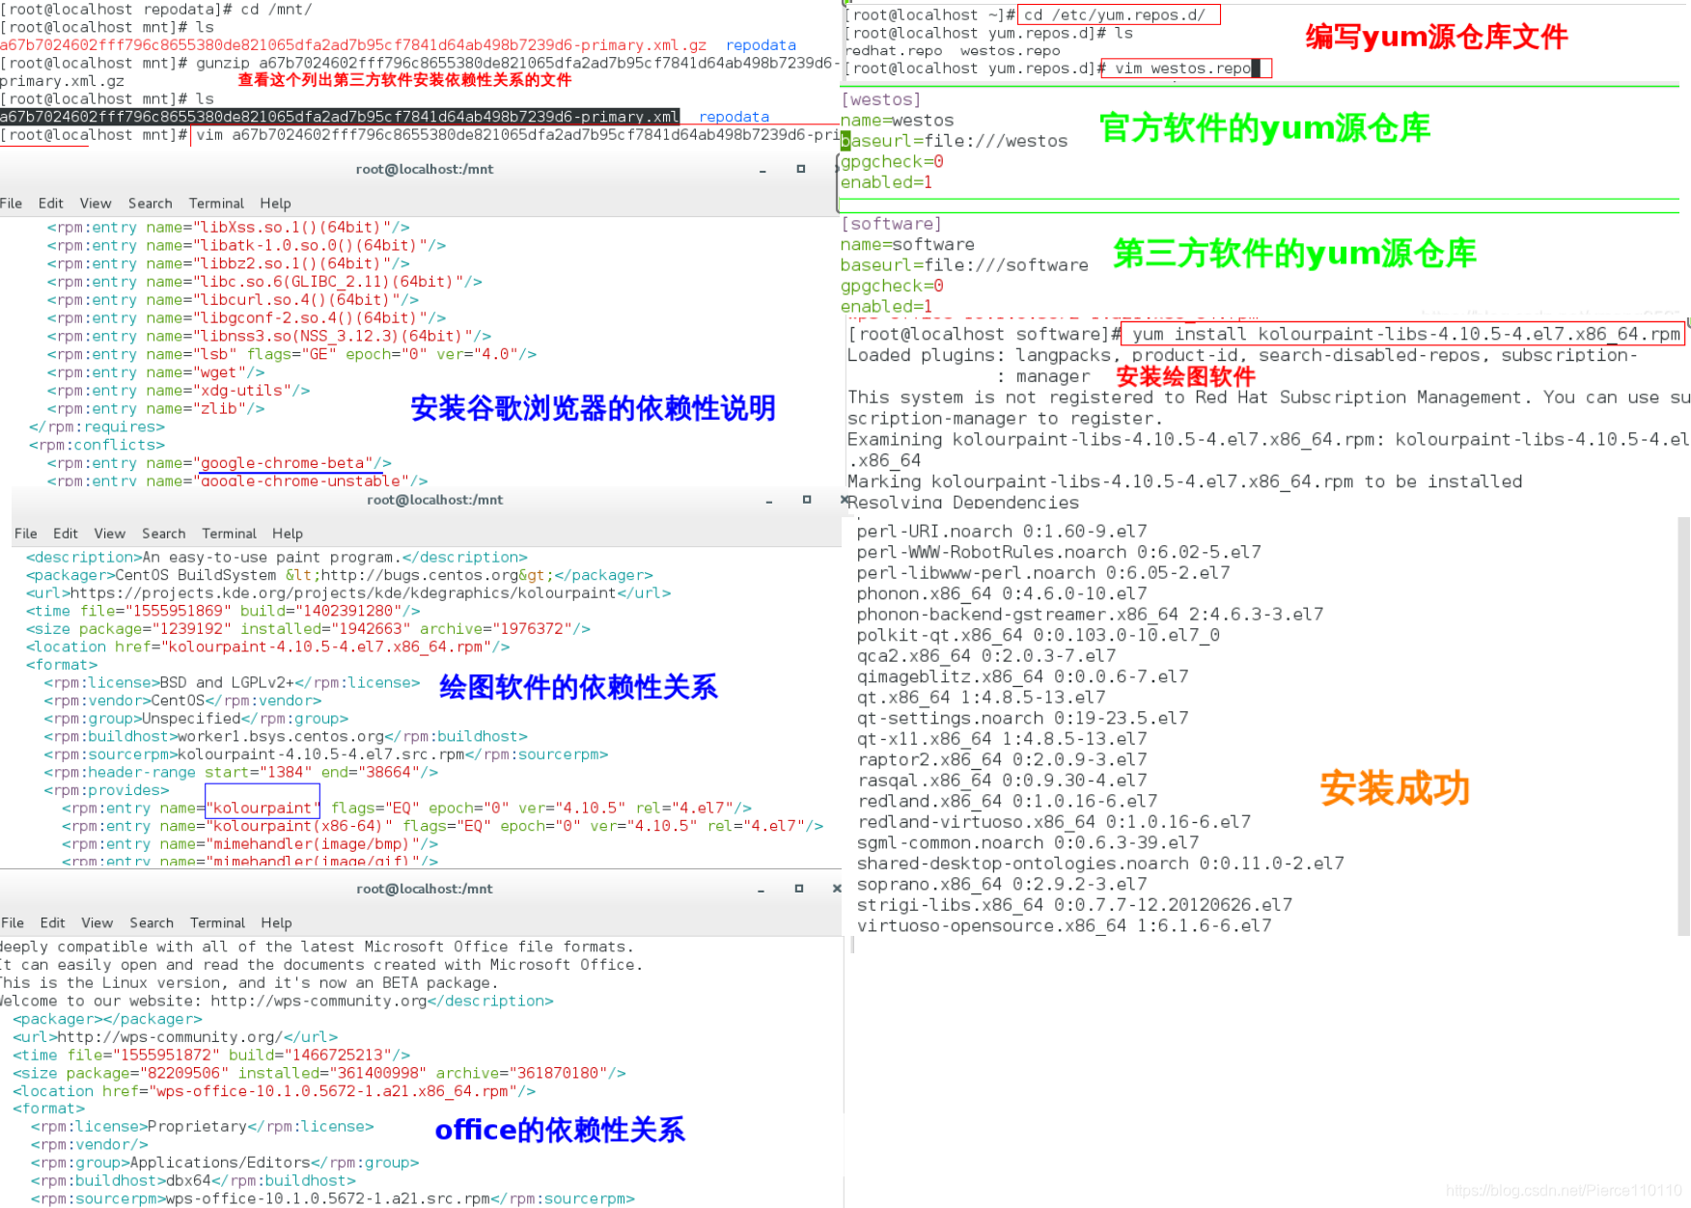This screenshot has width=1691, height=1208.
Task: Close the wps-office terminal window
Action: point(837,889)
